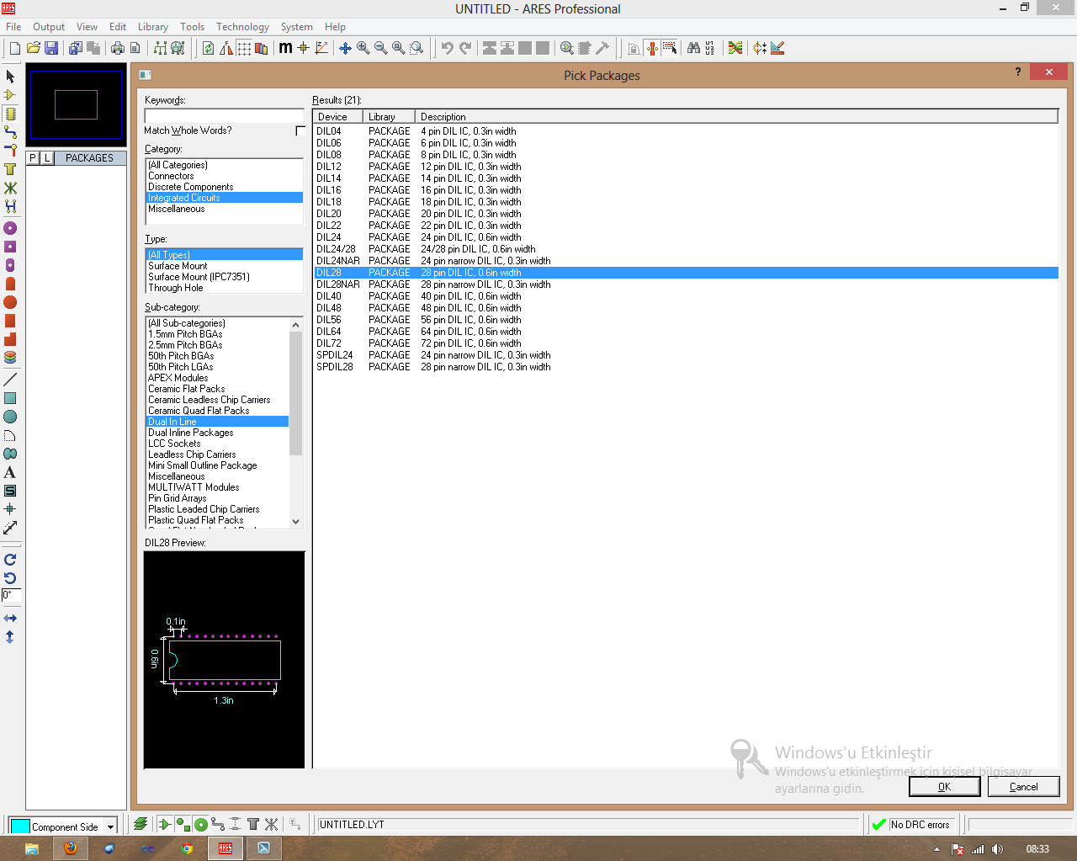Click the U1 U2 U3 annotator icon

(x=710, y=48)
